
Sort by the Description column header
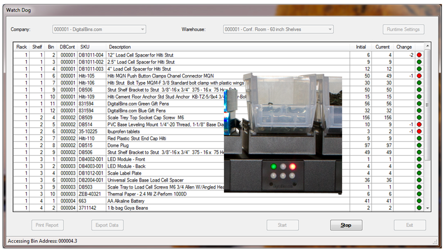pyautogui.click(x=228, y=47)
